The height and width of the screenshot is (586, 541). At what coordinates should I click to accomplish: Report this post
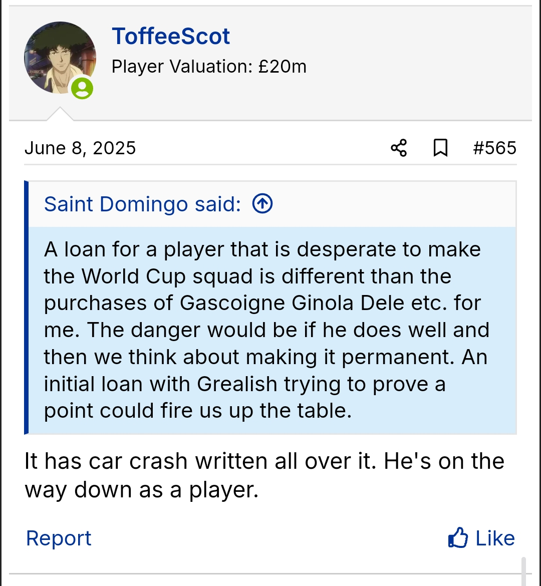point(59,538)
